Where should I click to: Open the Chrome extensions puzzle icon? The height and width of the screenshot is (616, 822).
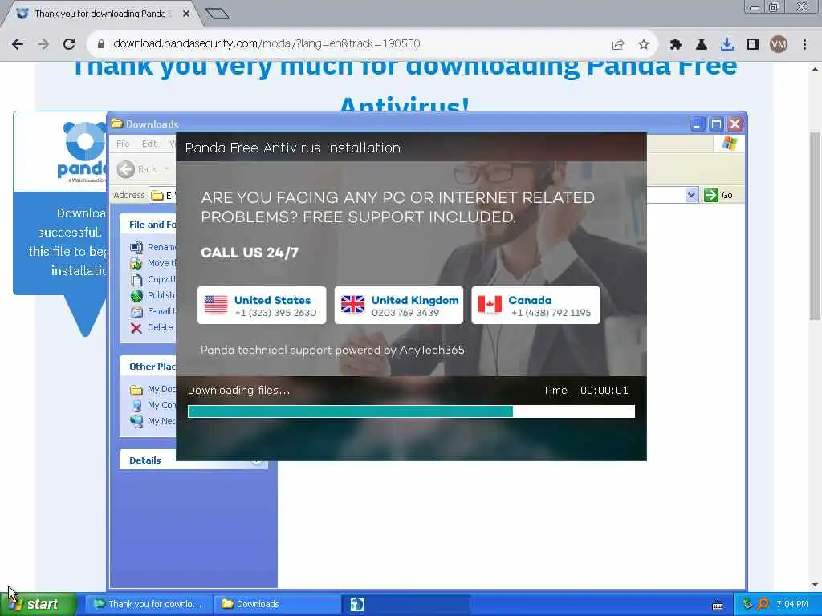pyautogui.click(x=675, y=45)
